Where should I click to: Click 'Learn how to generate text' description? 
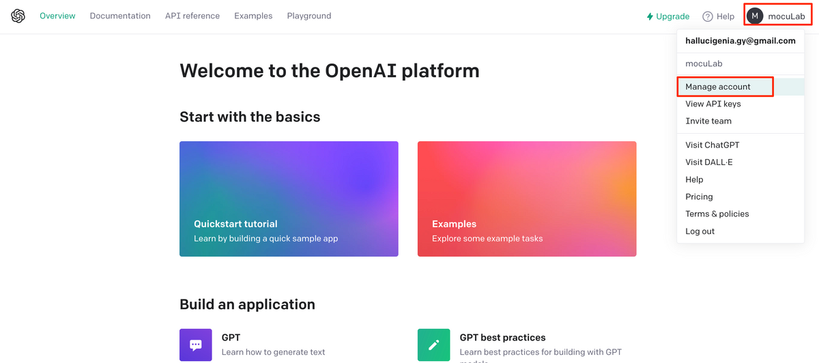point(273,352)
